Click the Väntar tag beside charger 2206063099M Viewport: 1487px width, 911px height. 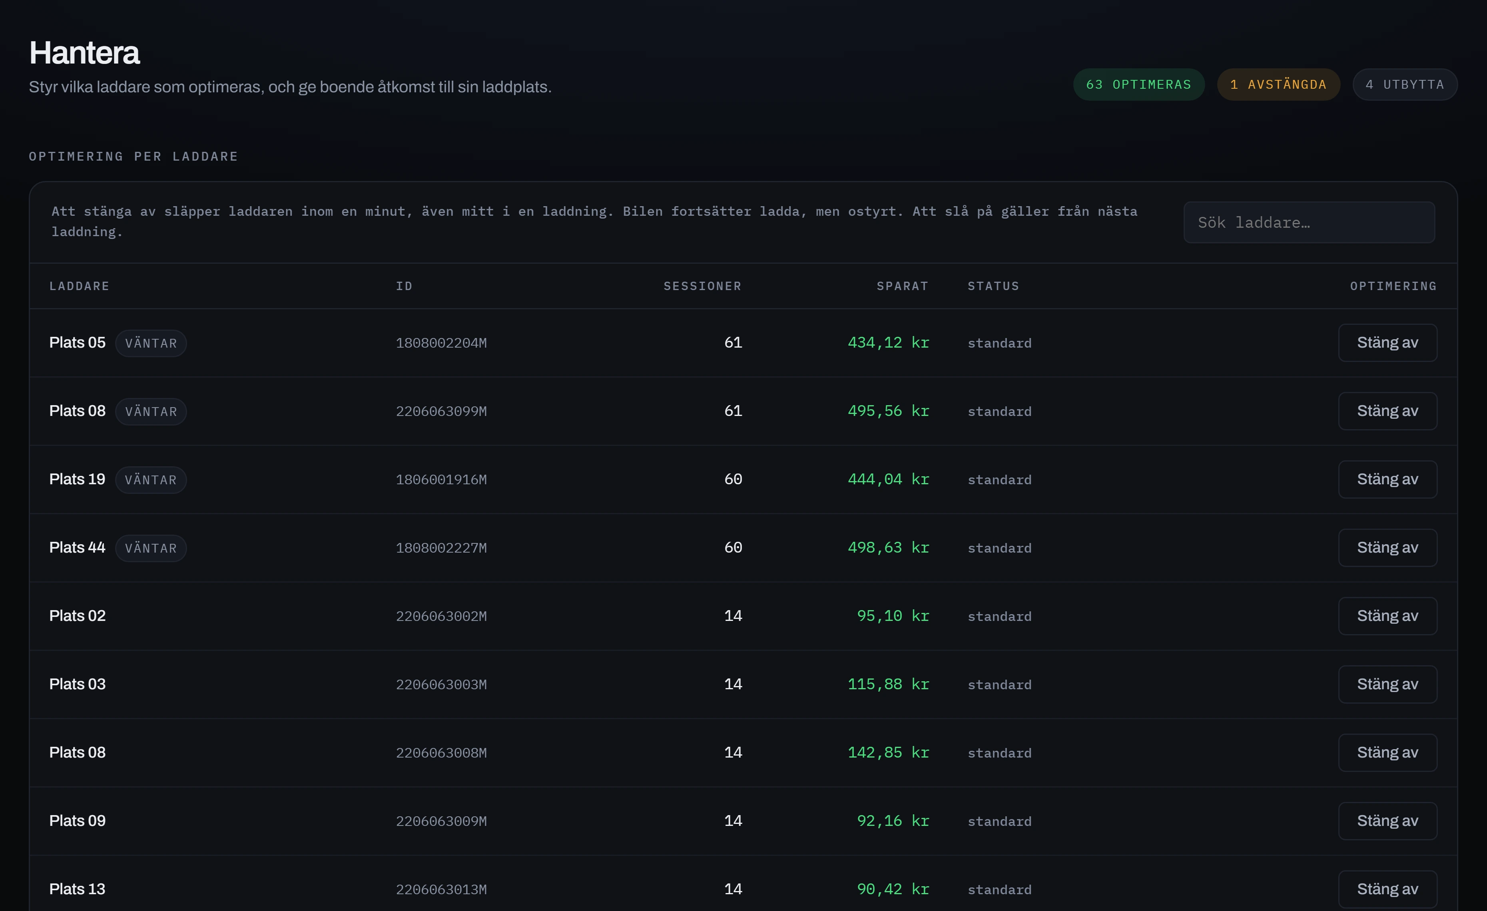[x=151, y=412]
